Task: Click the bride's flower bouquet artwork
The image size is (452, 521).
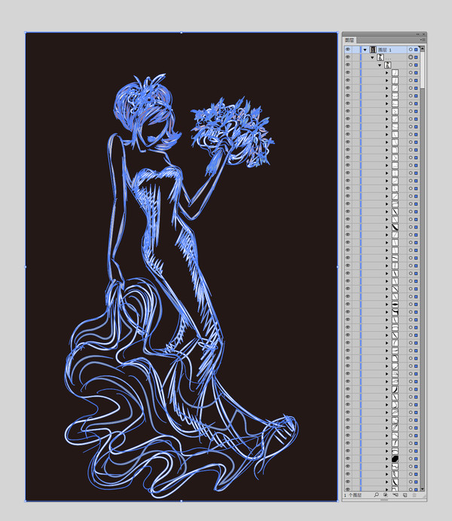Action: click(x=232, y=131)
